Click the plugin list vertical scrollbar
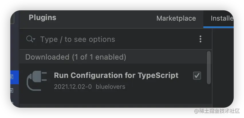The image size is (244, 118). [x=209, y=67]
